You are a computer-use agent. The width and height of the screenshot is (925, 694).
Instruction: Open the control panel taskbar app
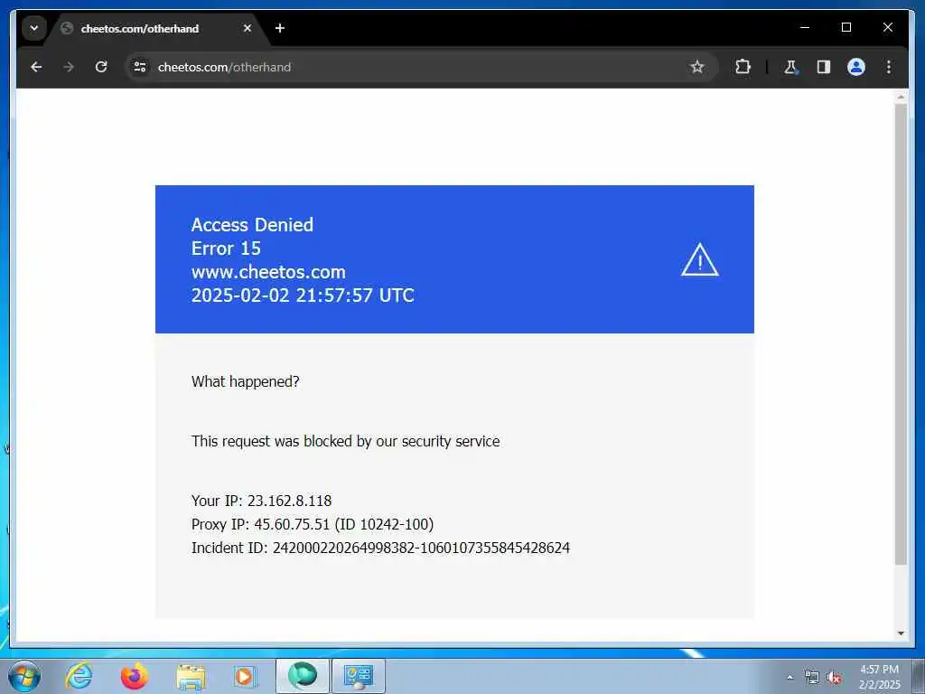coord(358,676)
